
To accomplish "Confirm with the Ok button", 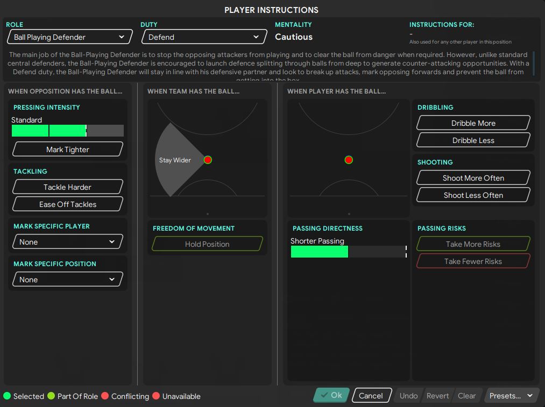I will 331,395.
